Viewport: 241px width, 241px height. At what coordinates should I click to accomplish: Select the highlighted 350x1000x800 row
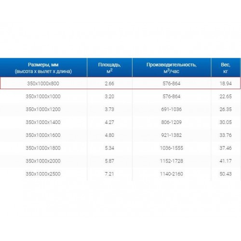coord(120,83)
